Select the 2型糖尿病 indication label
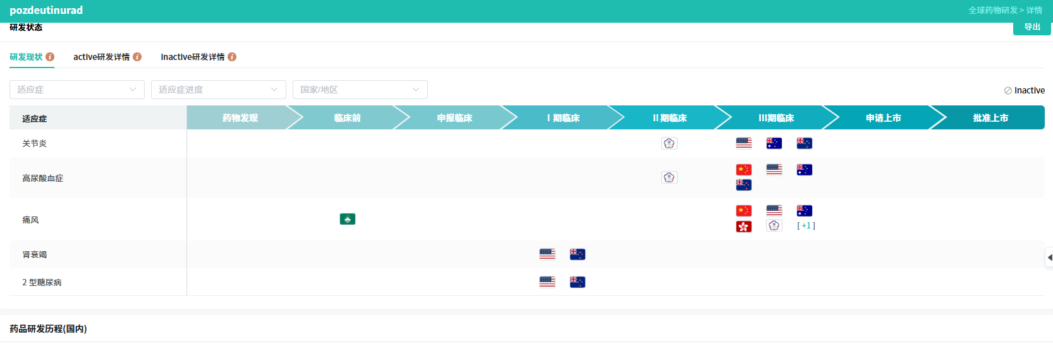This screenshot has width=1053, height=344. [x=42, y=282]
